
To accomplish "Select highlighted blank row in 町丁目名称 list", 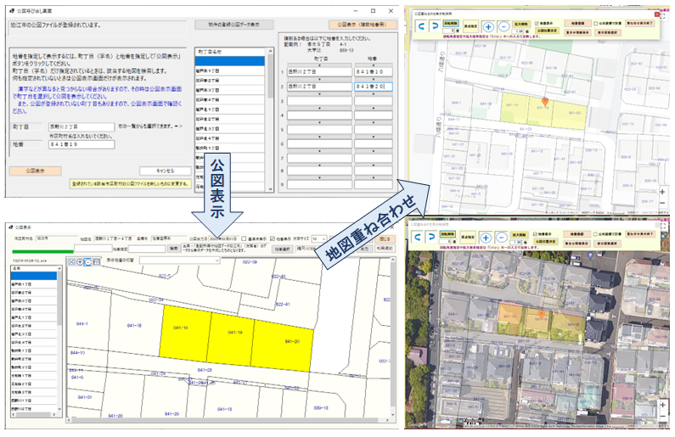I will (229, 61).
